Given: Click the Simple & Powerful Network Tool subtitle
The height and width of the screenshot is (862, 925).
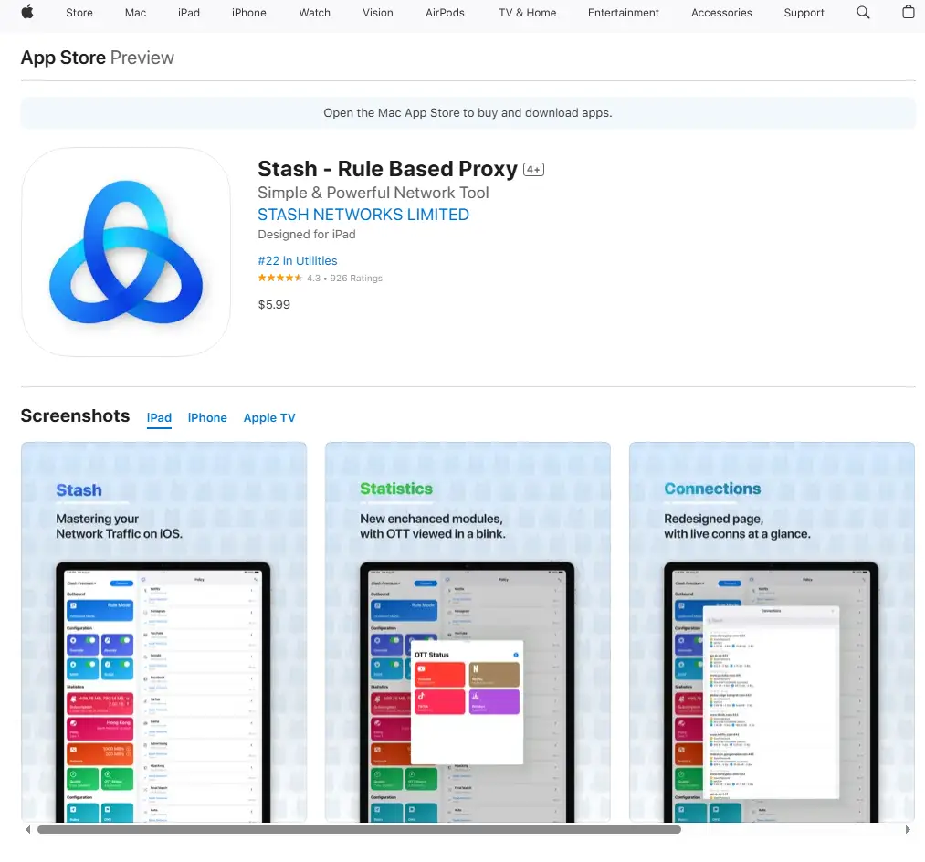Looking at the screenshot, I should [x=373, y=193].
